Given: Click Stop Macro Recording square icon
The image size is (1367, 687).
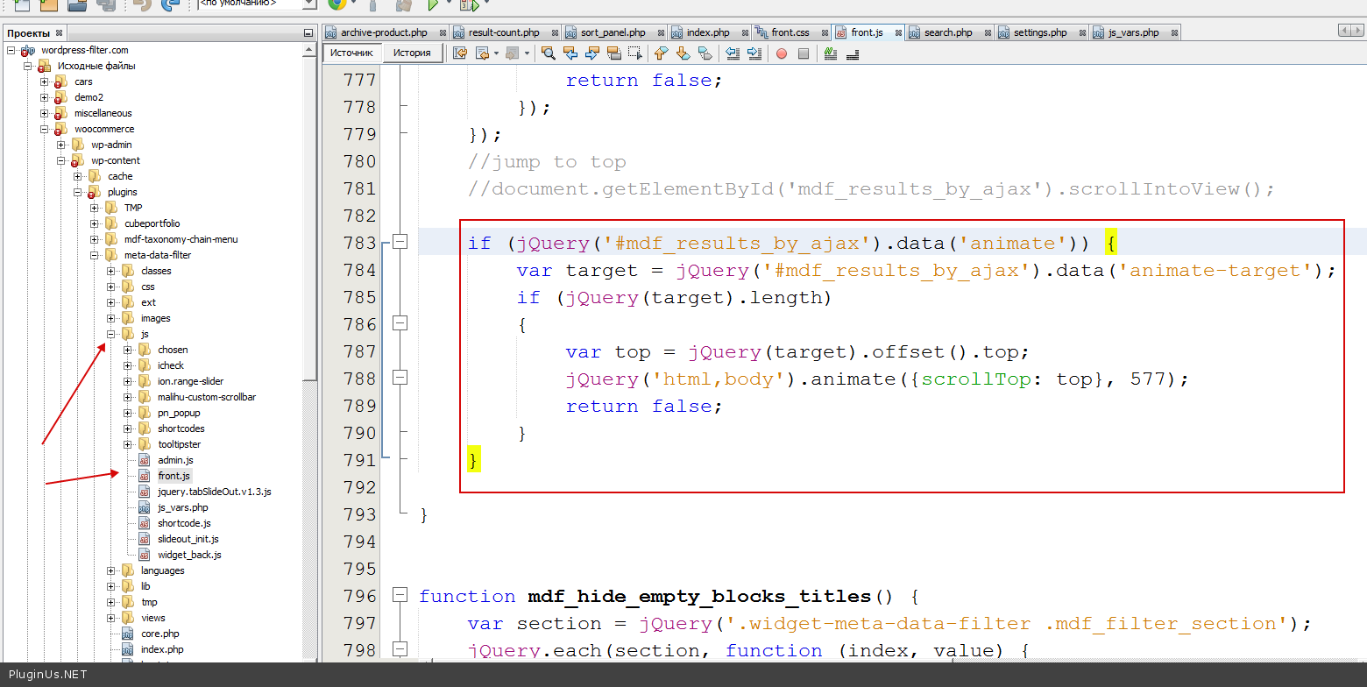Looking at the screenshot, I should tap(803, 53).
